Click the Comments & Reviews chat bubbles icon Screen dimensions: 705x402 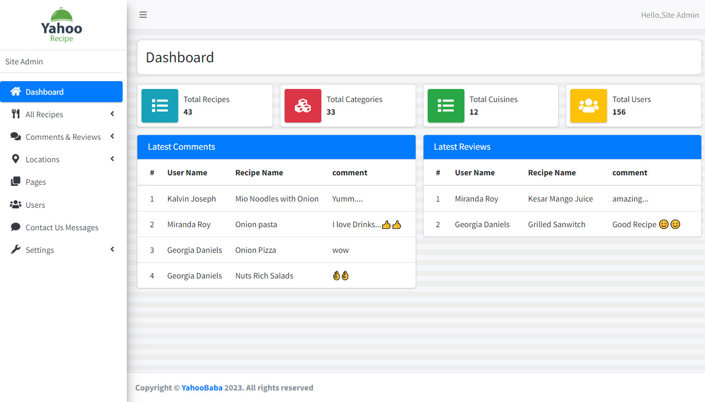coord(16,137)
